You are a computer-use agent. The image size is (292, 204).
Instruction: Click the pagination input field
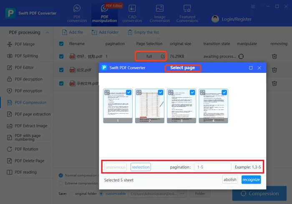point(212,167)
